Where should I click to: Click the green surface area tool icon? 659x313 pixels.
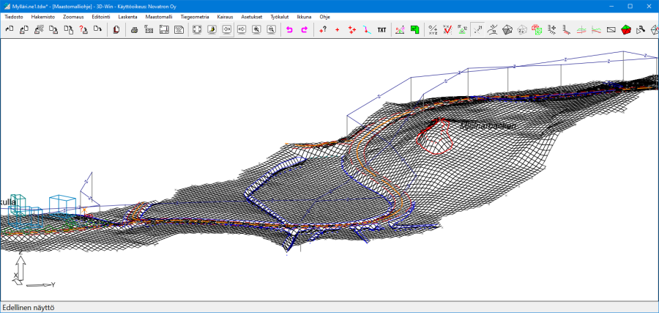[x=415, y=30]
